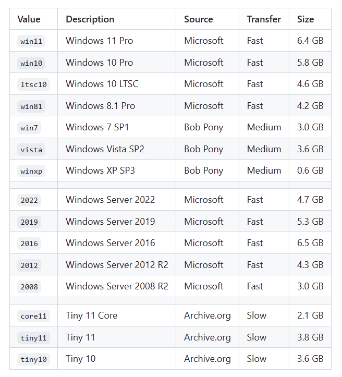Select the win81 code value

pos(31,106)
